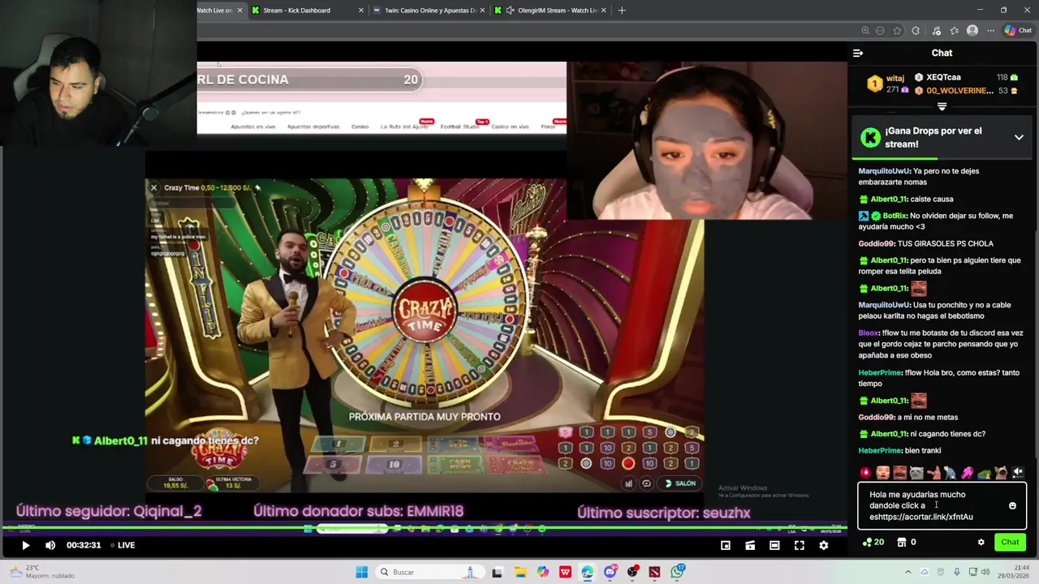Open the emoji picker in the chat input
The width and height of the screenshot is (1039, 584).
click(x=1012, y=505)
